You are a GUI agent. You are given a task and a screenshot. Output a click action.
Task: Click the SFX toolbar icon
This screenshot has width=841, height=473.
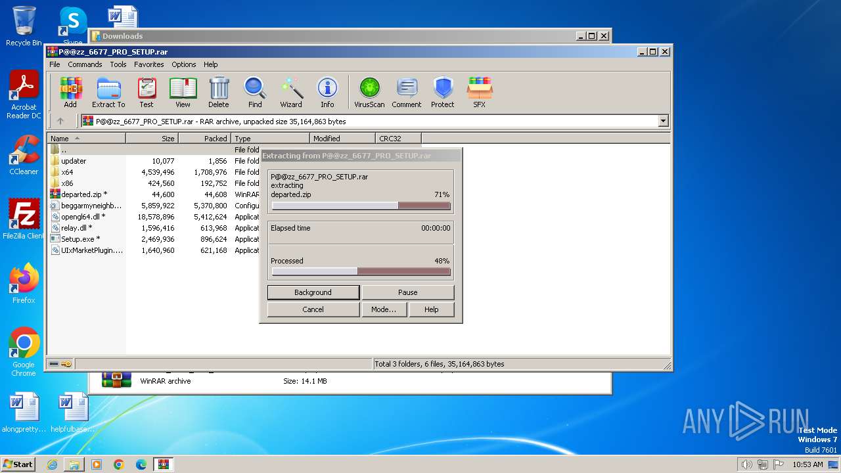coord(480,92)
